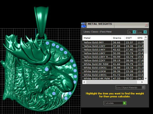Image resolution: width=153 pixels, height=114 pixels.
Task: Select the Yellow Gold:9KY row
Action: point(113,42)
